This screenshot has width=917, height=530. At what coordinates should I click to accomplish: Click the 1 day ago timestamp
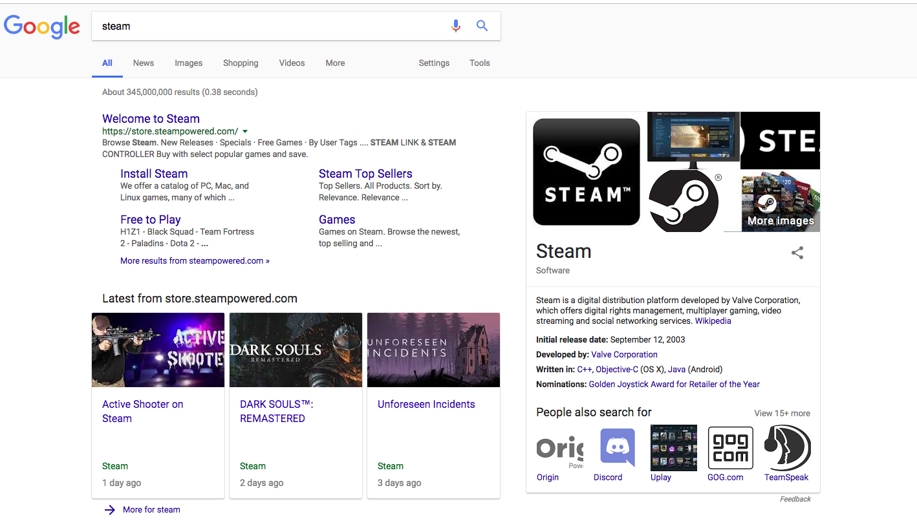tap(122, 483)
